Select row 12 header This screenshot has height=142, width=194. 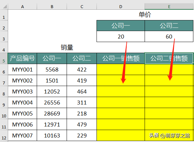pos(4,135)
